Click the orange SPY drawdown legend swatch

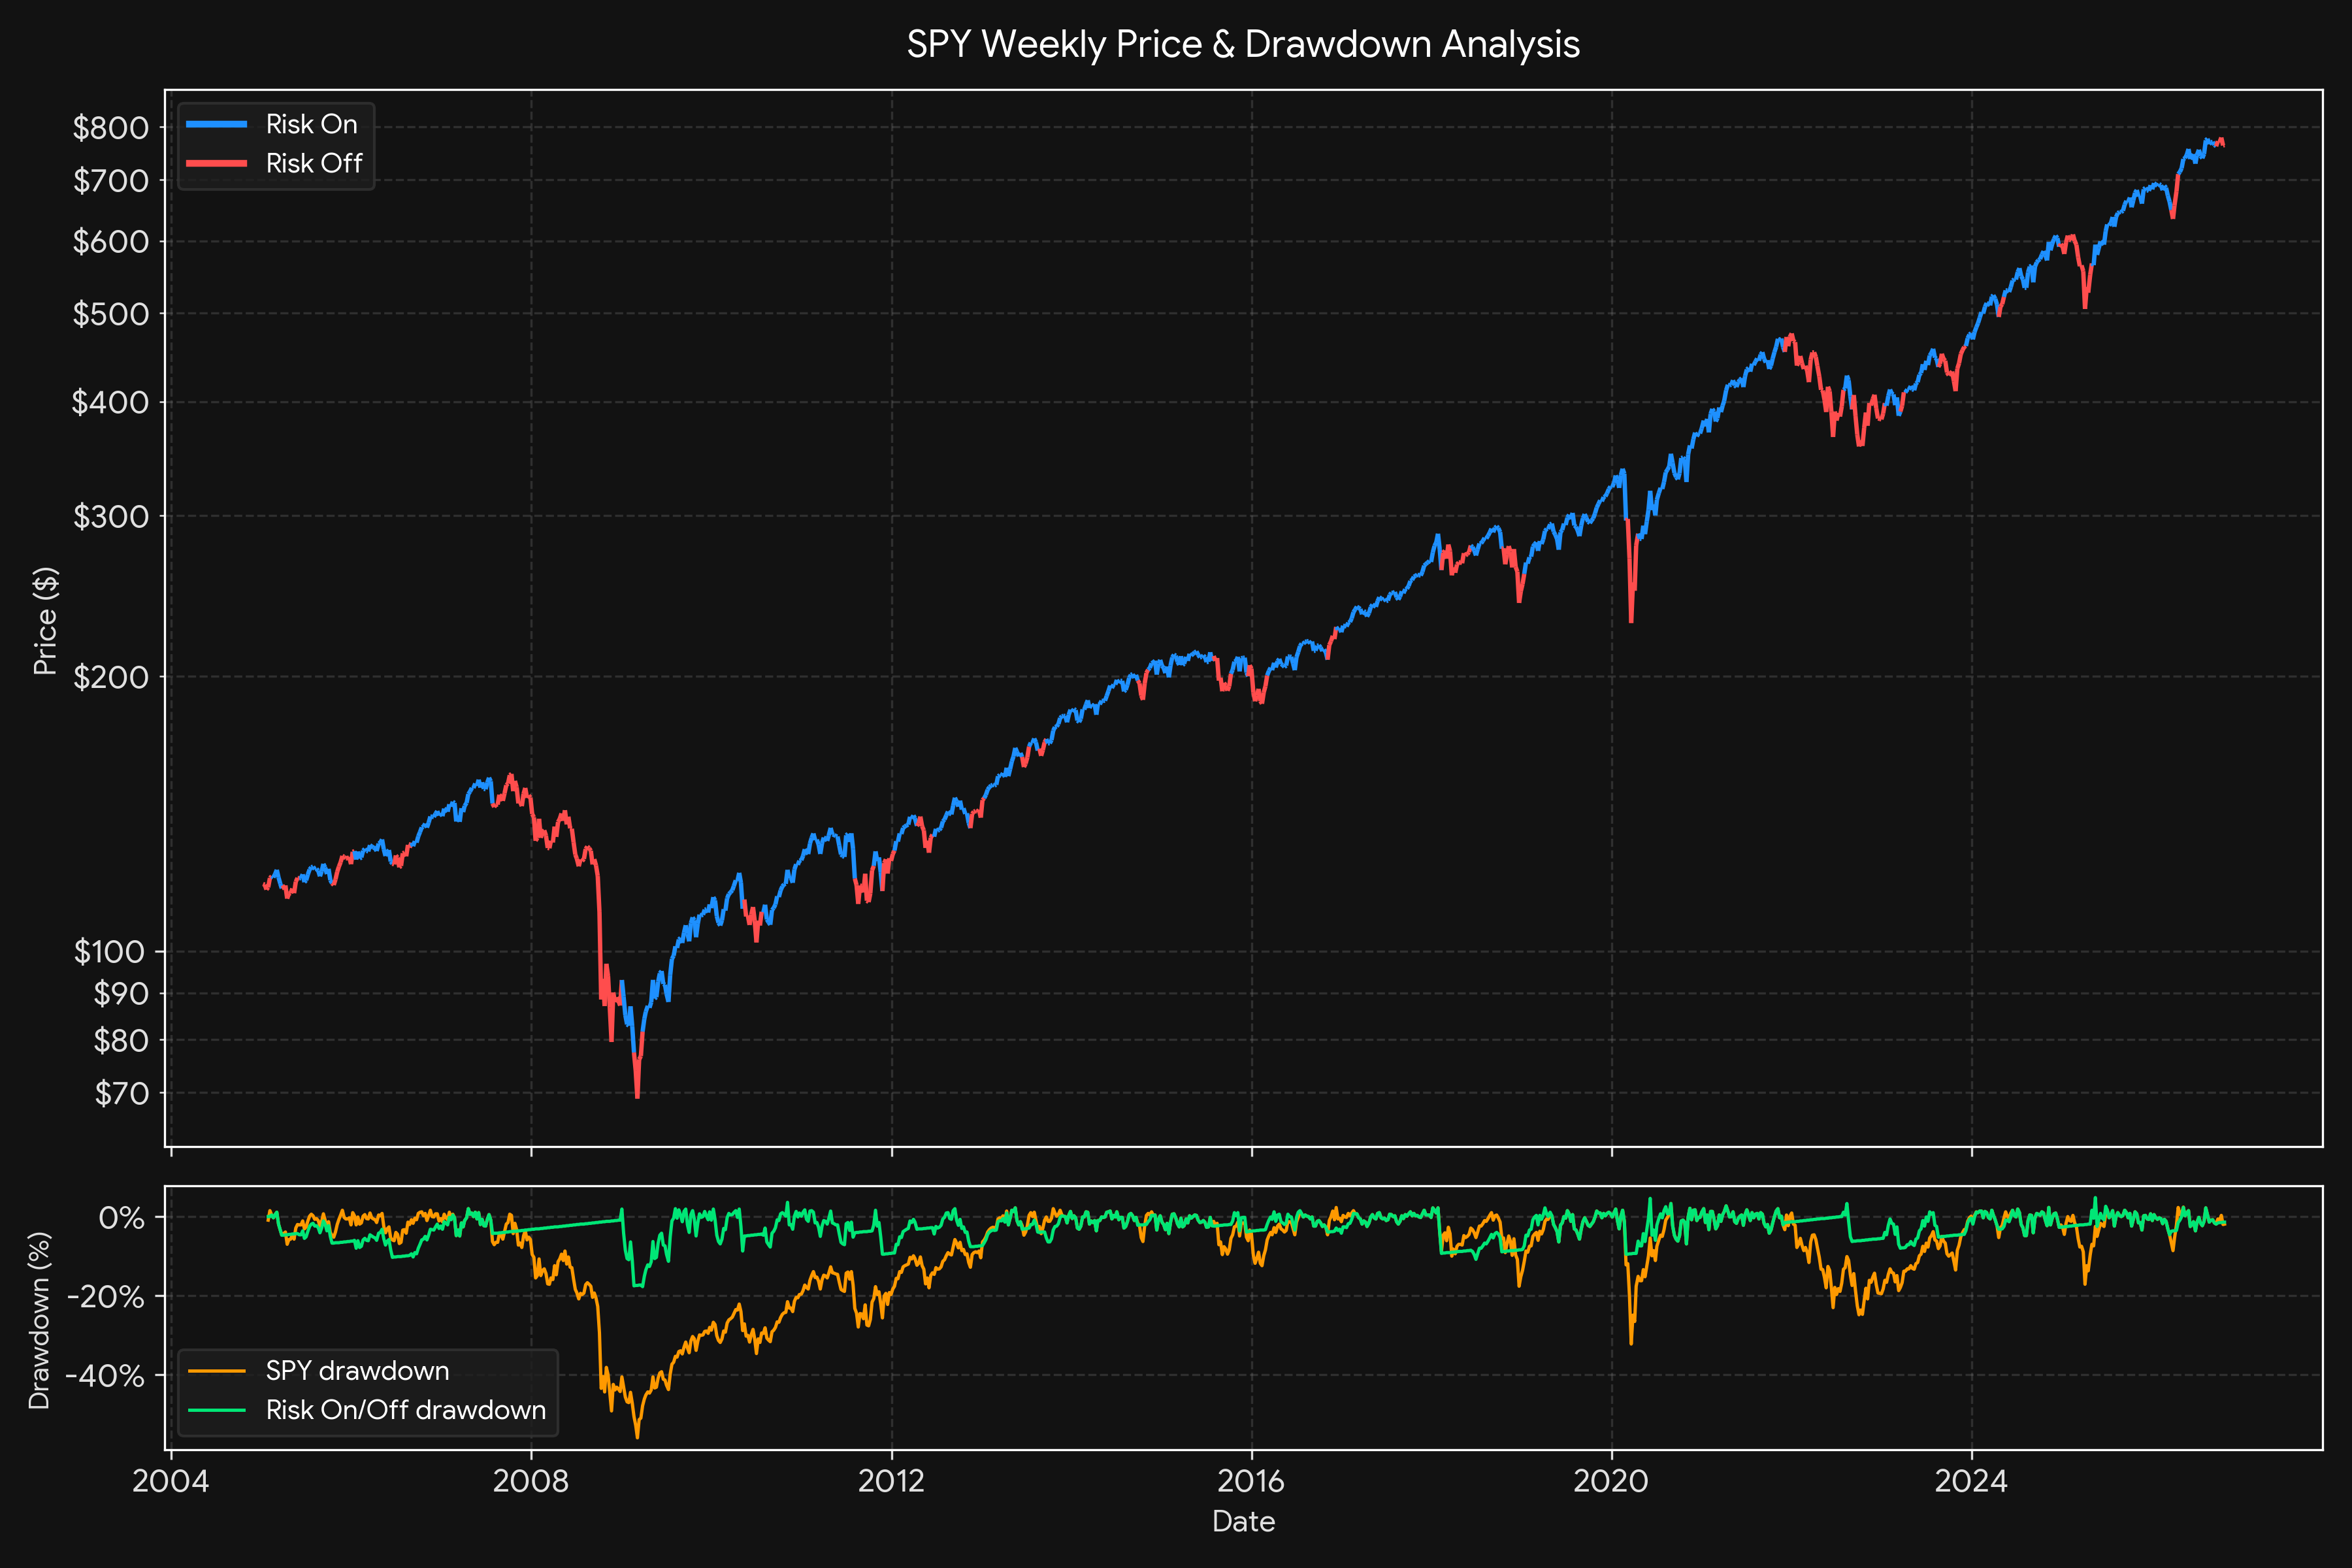(216, 1371)
